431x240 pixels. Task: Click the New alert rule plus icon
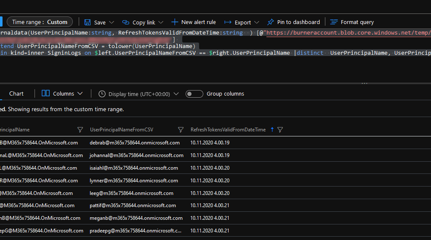click(x=175, y=22)
